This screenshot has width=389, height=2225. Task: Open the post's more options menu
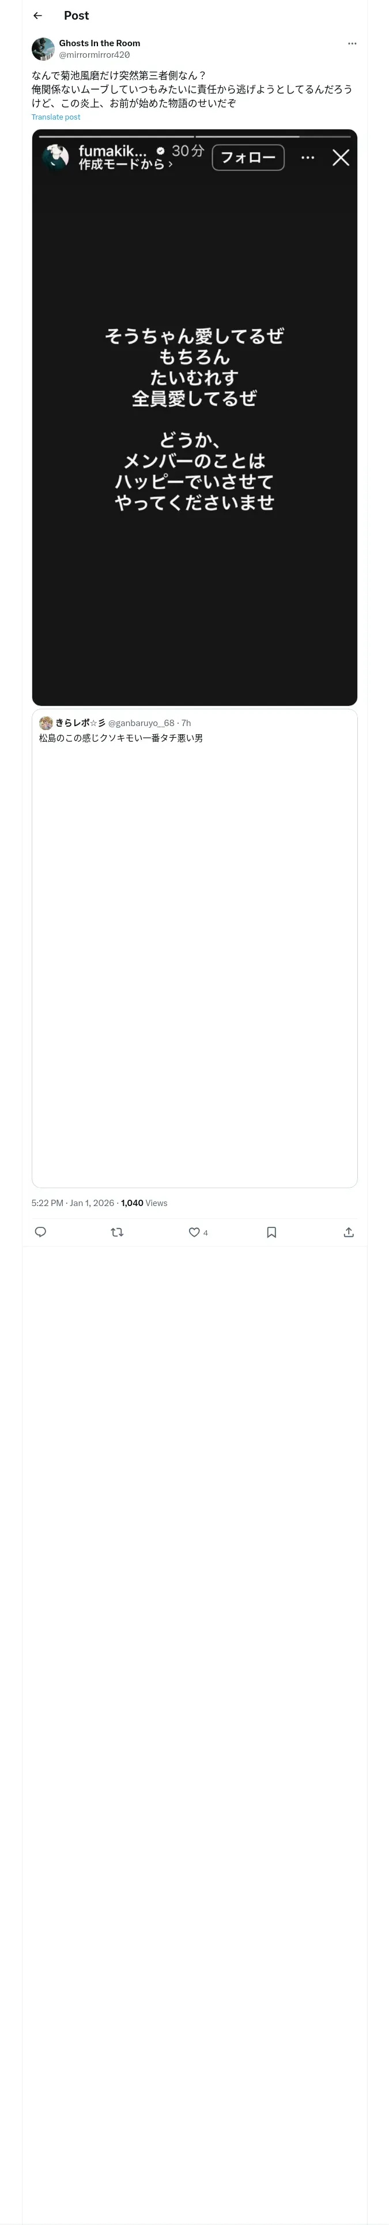[x=352, y=43]
